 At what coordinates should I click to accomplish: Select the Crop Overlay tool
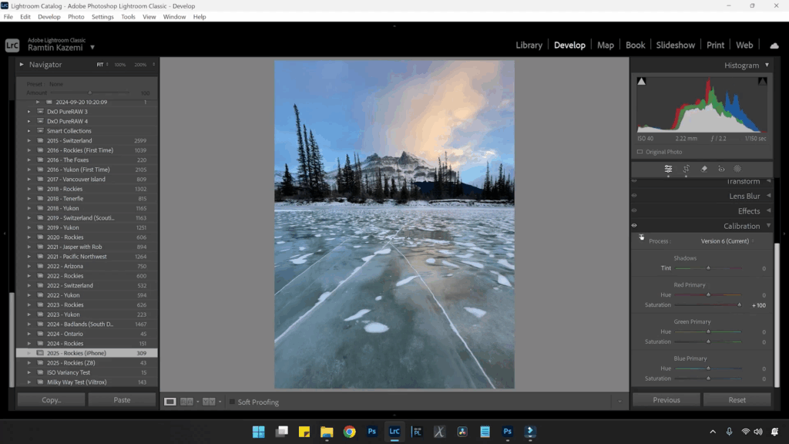(x=687, y=168)
